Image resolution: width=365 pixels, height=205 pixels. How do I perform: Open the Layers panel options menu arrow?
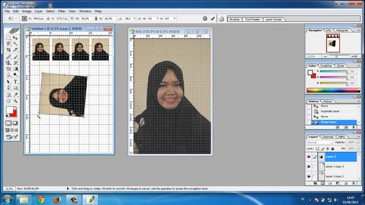pyautogui.click(x=359, y=137)
